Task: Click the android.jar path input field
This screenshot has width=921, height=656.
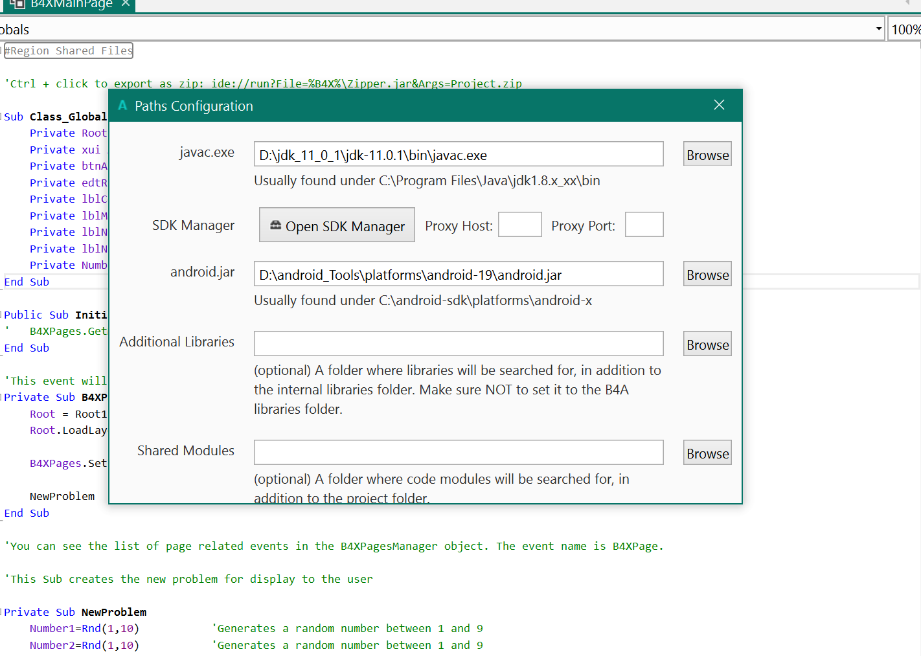Action: pyautogui.click(x=459, y=274)
